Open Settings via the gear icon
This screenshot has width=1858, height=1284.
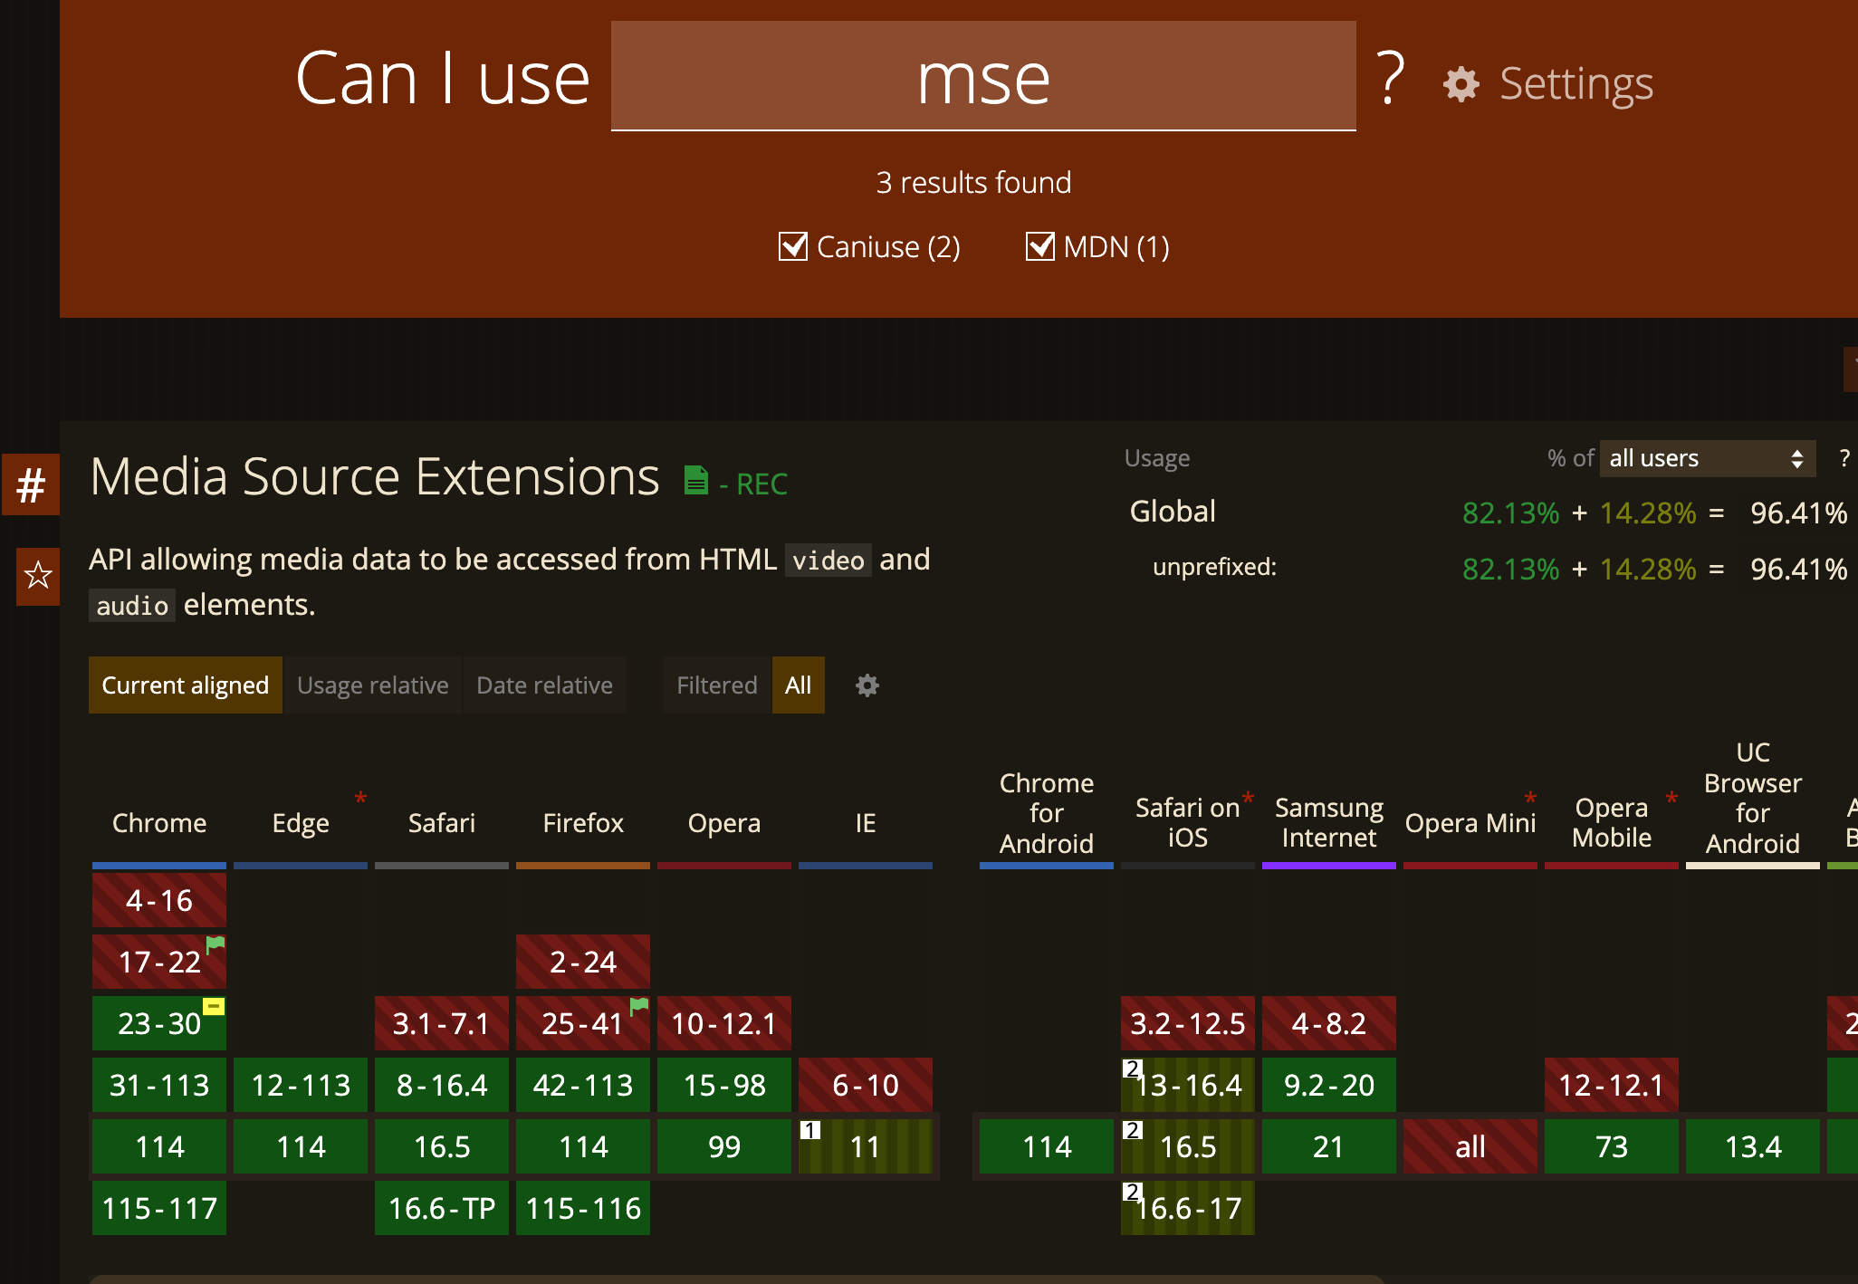coord(1461,84)
